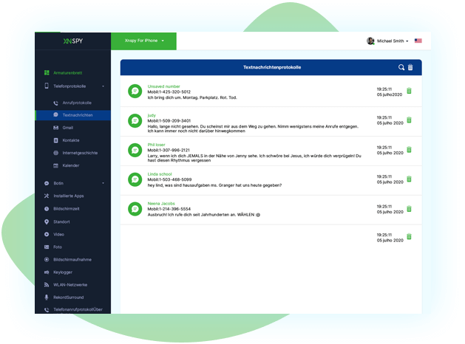465x344 pixels.
Task: Select Textnachrichten in the sidebar
Action: coord(73,115)
